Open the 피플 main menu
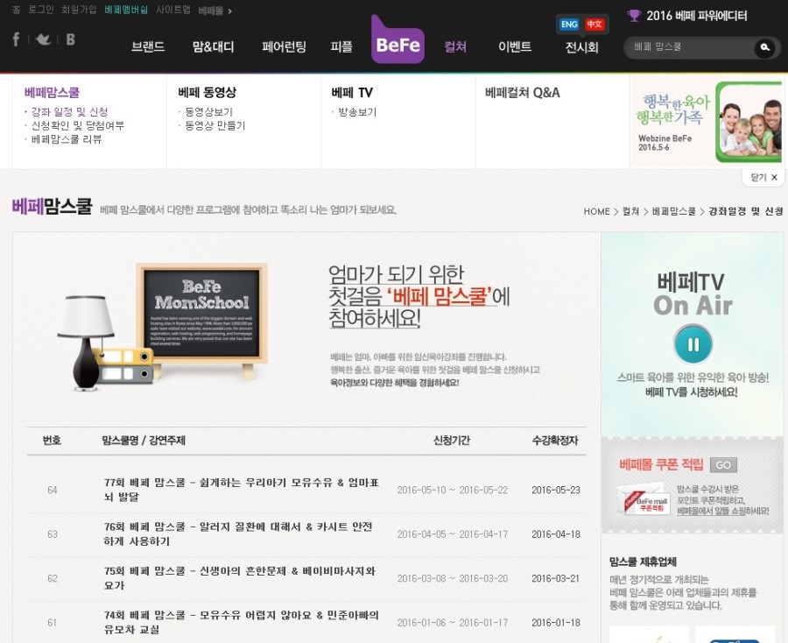 pyautogui.click(x=341, y=46)
